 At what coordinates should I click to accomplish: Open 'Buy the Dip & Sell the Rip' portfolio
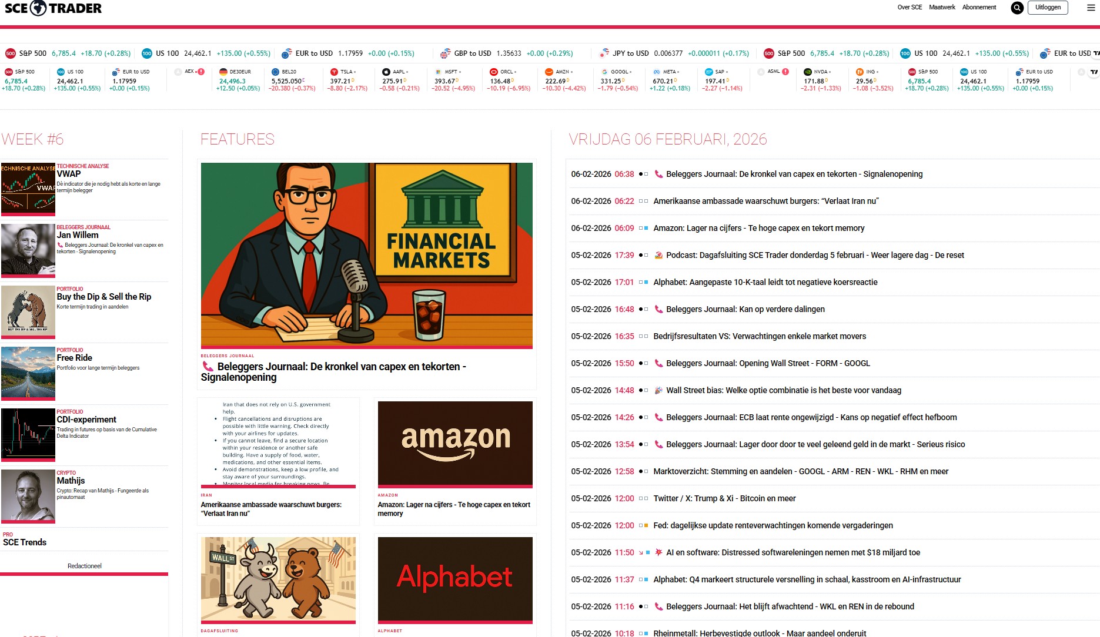point(104,297)
